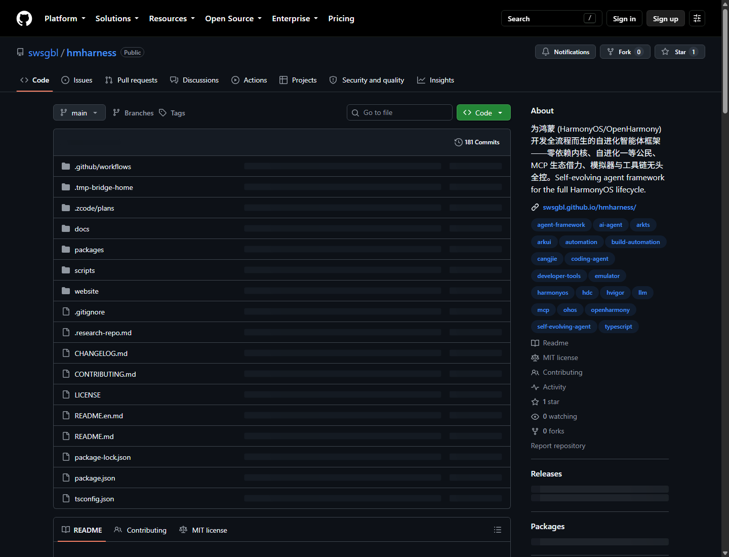Click the Notifications bell button
Viewport: 729px width, 557px height.
tap(565, 52)
